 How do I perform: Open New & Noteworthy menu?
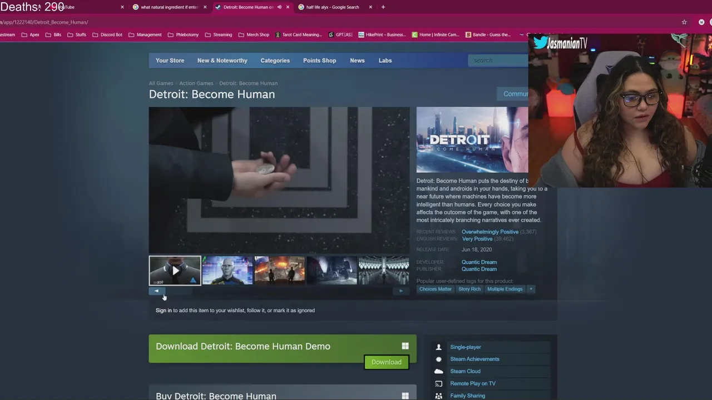(x=222, y=61)
